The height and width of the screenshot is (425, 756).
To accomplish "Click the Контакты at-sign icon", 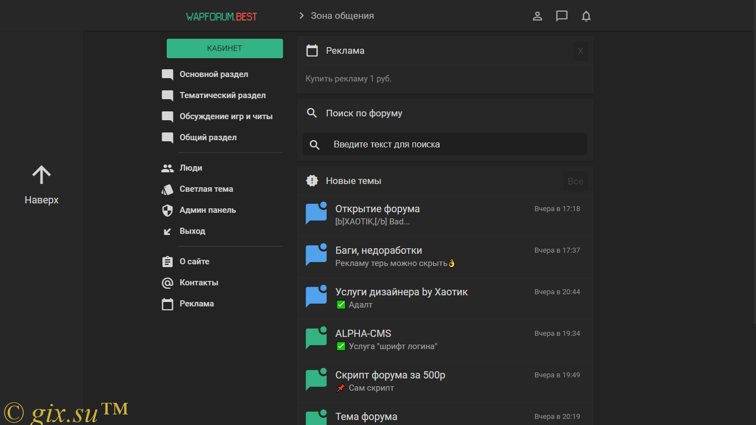I will [167, 283].
